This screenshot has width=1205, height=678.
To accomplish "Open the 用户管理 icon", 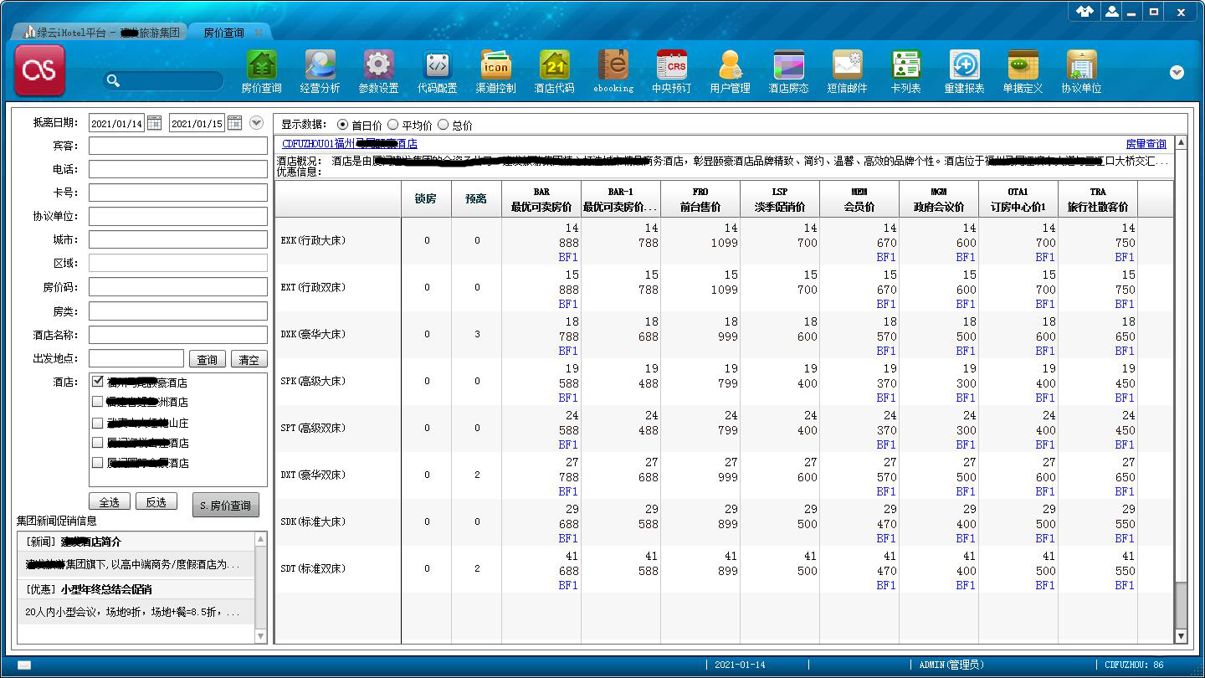I will (730, 65).
